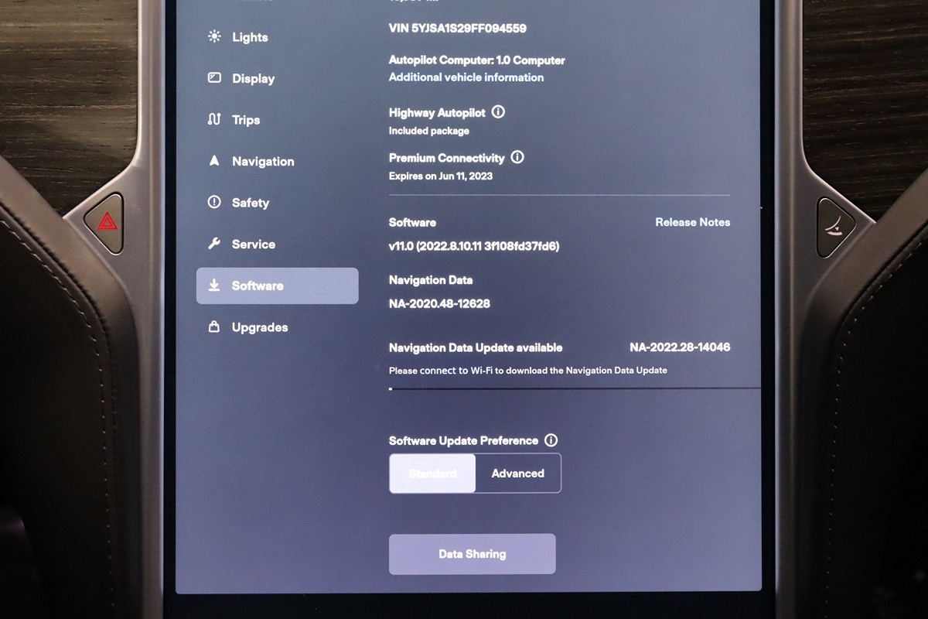Click the Service wrench icon
This screenshot has height=619, width=928.
click(214, 244)
